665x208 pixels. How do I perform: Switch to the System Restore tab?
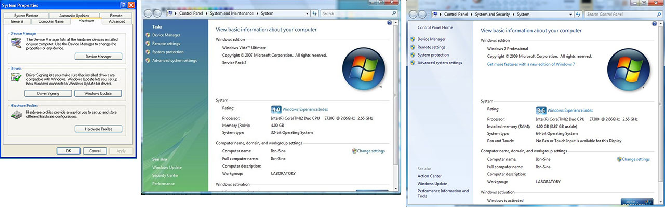26,16
